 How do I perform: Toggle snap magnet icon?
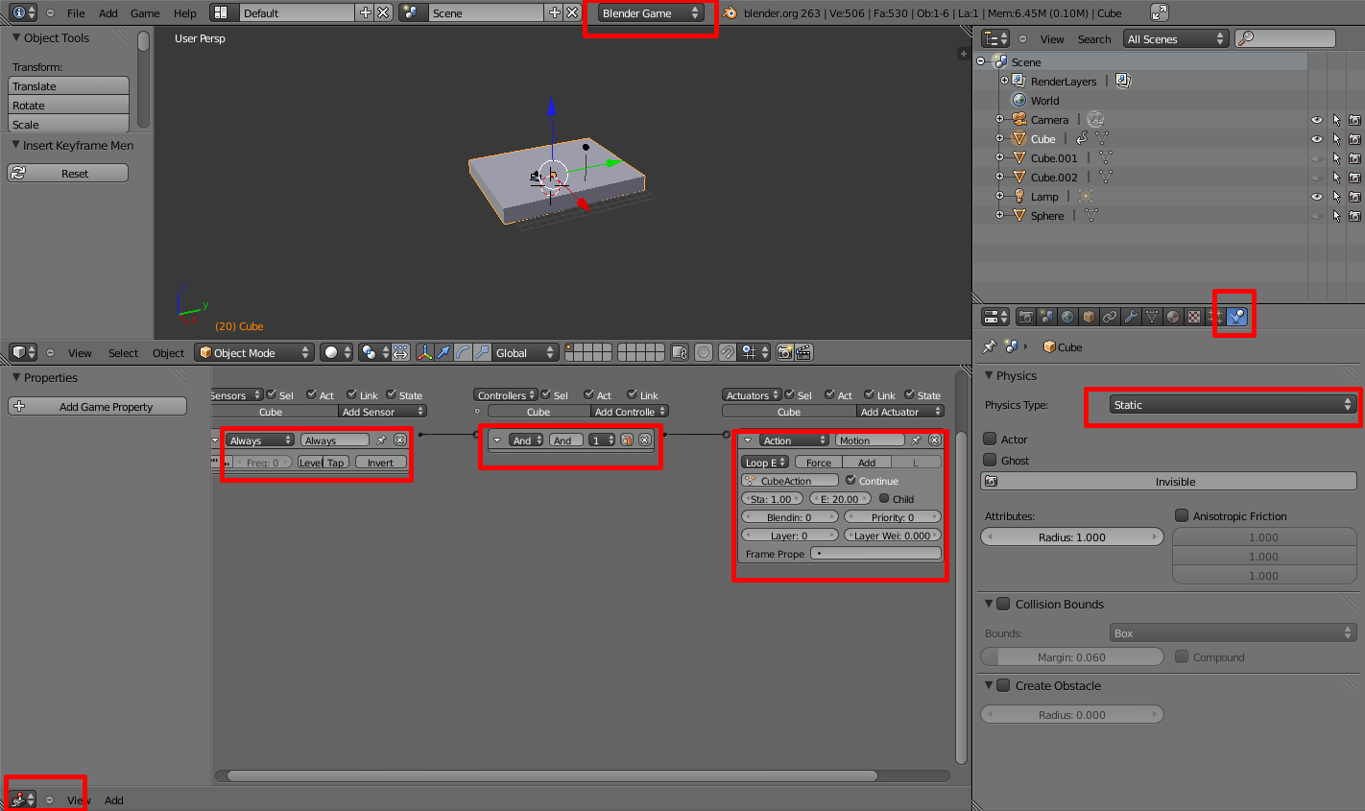tap(728, 352)
